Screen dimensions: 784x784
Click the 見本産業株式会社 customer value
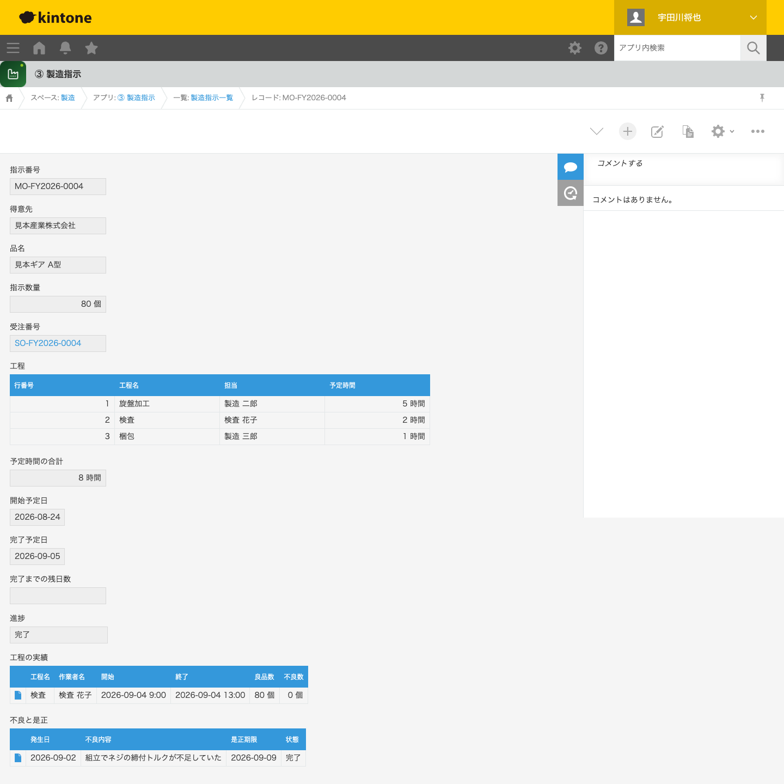pos(58,226)
